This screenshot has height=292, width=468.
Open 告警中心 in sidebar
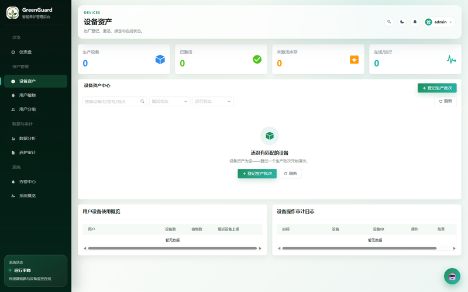pos(36,182)
